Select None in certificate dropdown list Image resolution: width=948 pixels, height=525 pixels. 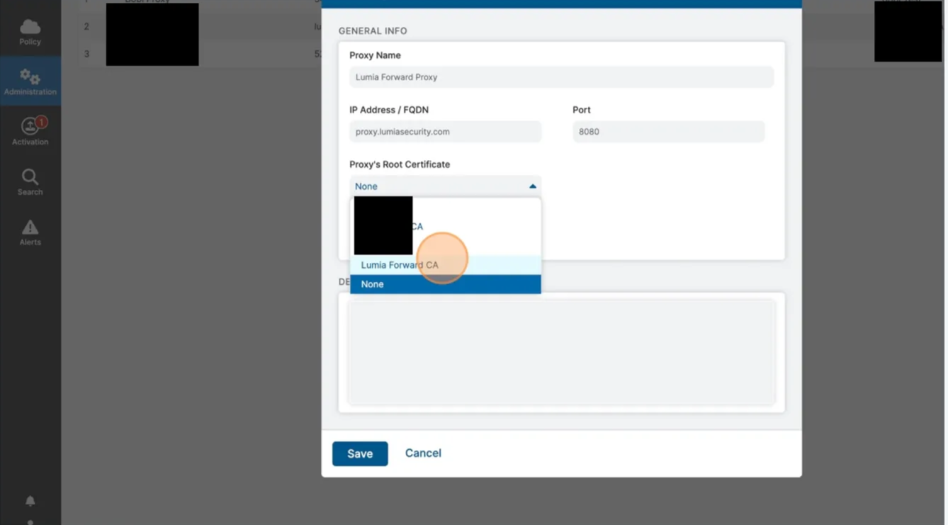(x=445, y=284)
